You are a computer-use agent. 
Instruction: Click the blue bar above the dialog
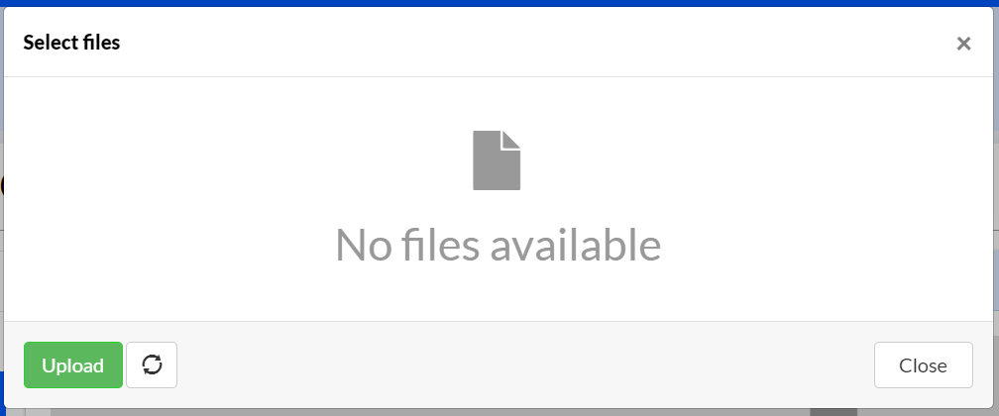click(x=499, y=3)
